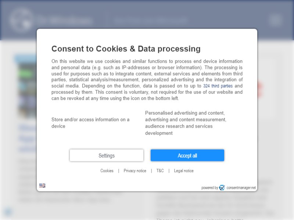Click the blurred article thumbnail behind the dialog
294x220 pixels.
pos(28,91)
